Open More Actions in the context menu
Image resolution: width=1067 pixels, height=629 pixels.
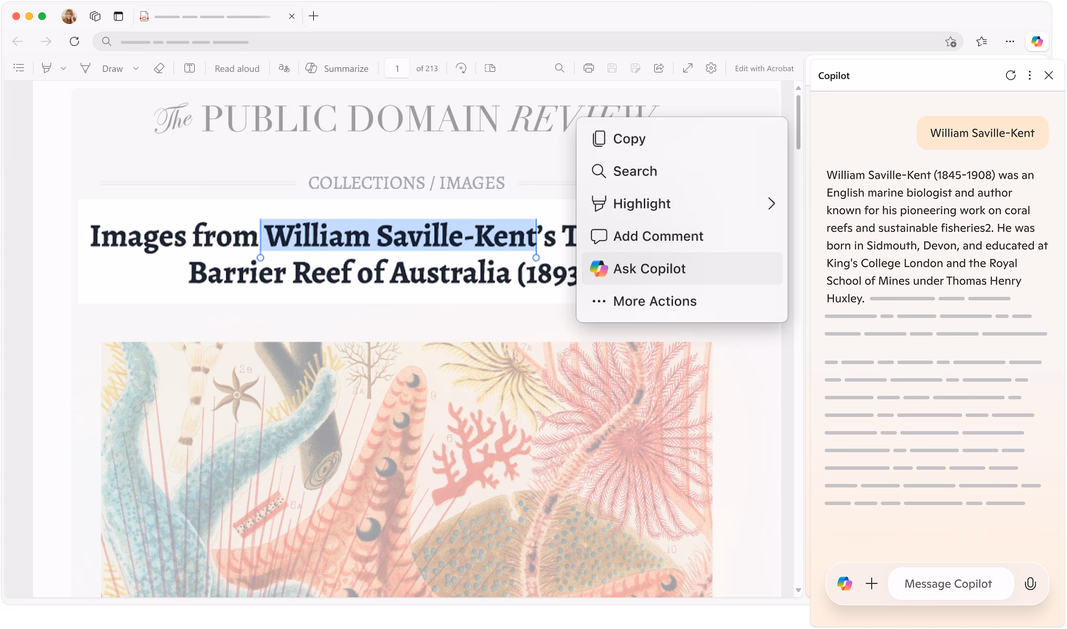tap(682, 301)
